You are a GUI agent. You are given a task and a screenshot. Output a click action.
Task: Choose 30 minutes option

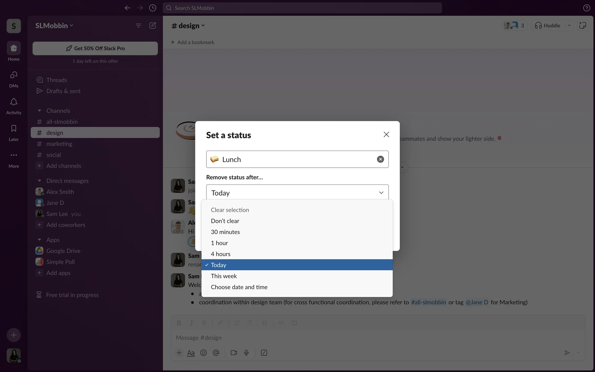pyautogui.click(x=225, y=232)
